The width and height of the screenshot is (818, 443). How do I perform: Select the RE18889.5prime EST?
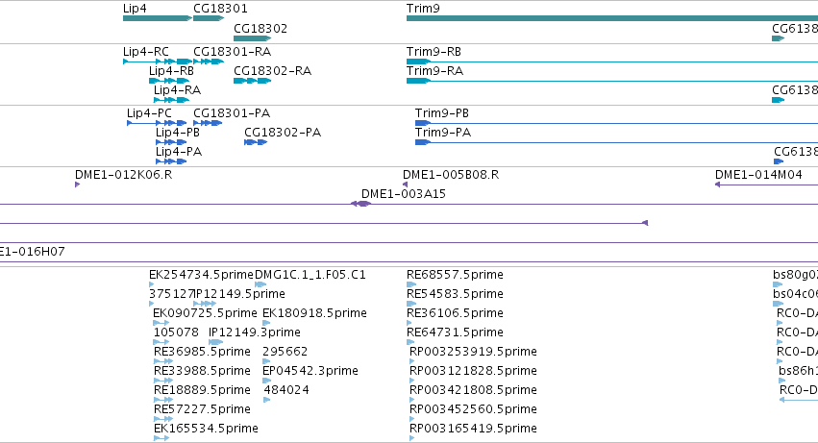[163, 400]
